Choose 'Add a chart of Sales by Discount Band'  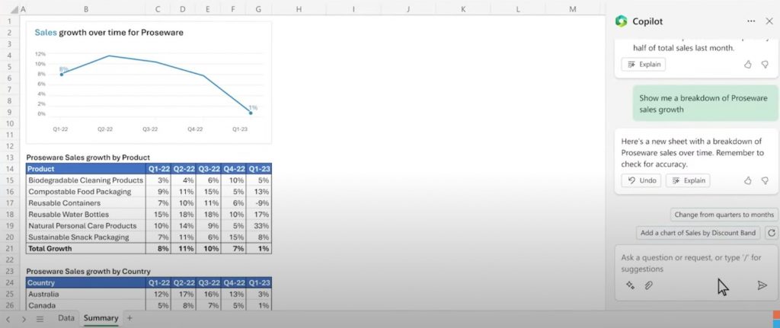tap(698, 233)
